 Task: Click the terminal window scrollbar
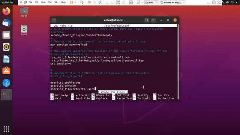178,61
